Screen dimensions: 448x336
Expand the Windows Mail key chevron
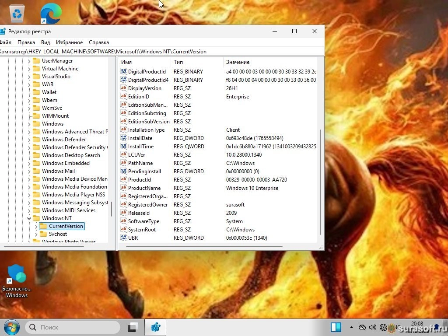(x=29, y=171)
